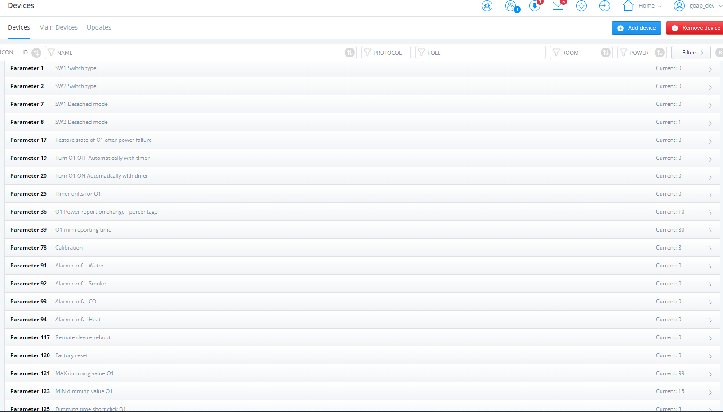Click the funnel icon in ROLE filter
The width and height of the screenshot is (723, 412).
point(421,53)
